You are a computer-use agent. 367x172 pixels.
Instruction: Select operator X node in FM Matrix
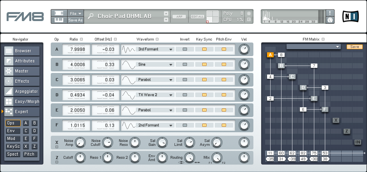(x=336, y=121)
